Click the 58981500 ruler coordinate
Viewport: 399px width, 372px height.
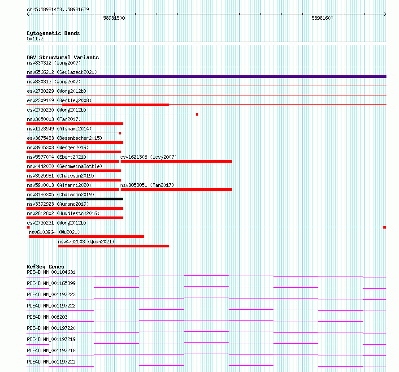(114, 18)
